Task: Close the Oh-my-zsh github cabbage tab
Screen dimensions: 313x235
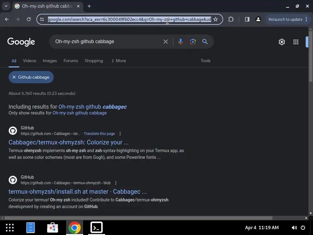Action: click(78, 6)
